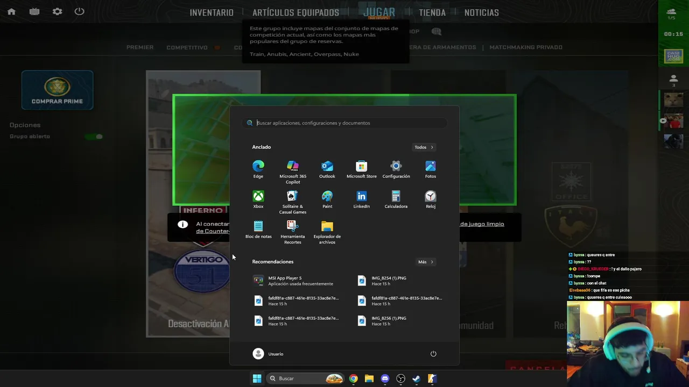The height and width of the screenshot is (387, 689).
Task: Open NOTICIAS tab in CS2
Action: 482,12
